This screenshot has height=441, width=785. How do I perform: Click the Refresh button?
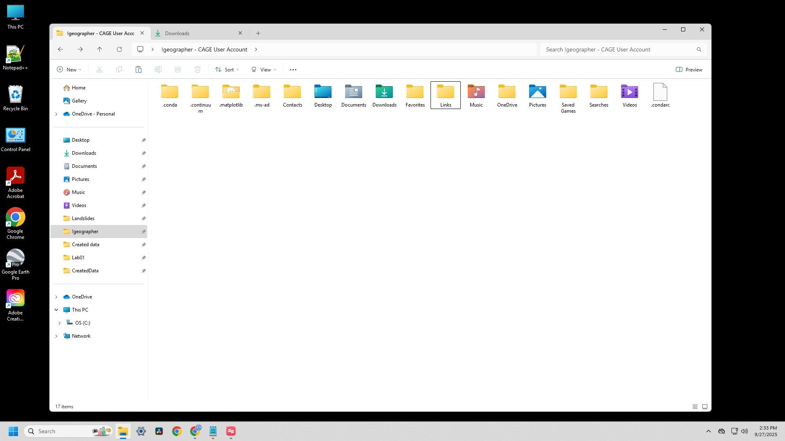[119, 49]
